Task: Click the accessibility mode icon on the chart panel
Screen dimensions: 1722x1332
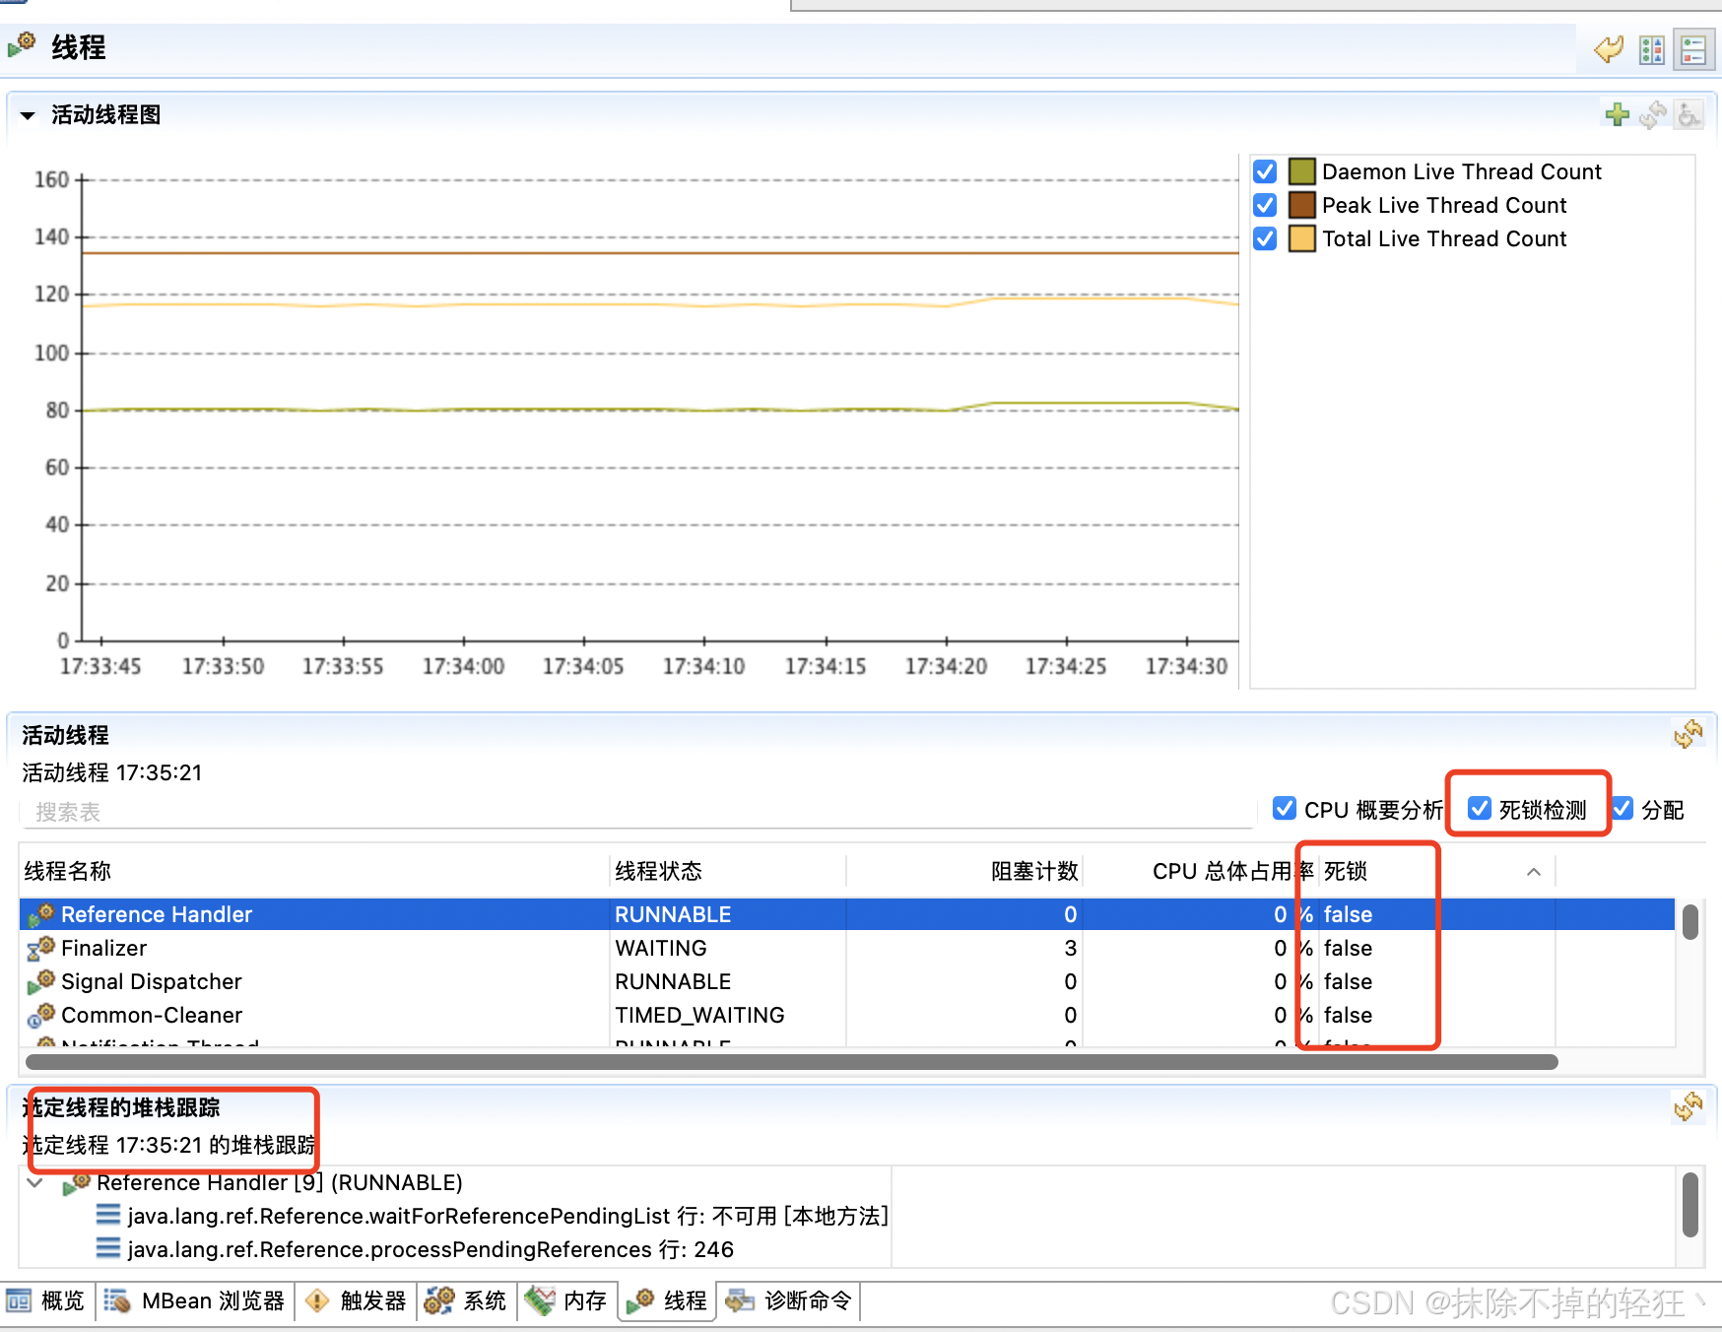Action: click(x=1689, y=115)
